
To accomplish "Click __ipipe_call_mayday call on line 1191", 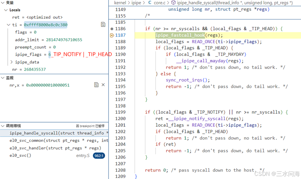I will pyautogui.click(x=201, y=61).
